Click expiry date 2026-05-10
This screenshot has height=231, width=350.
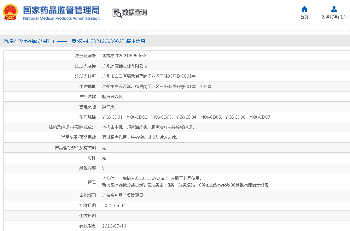click(114, 226)
